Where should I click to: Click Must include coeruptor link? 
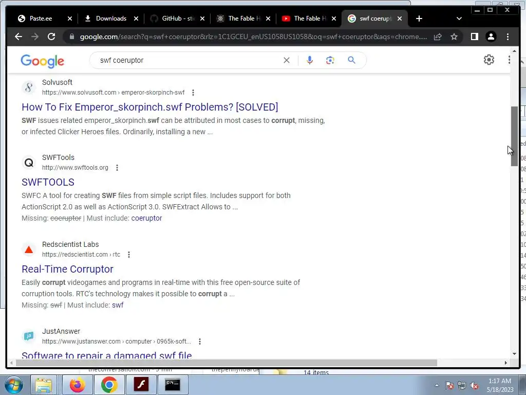(146, 218)
